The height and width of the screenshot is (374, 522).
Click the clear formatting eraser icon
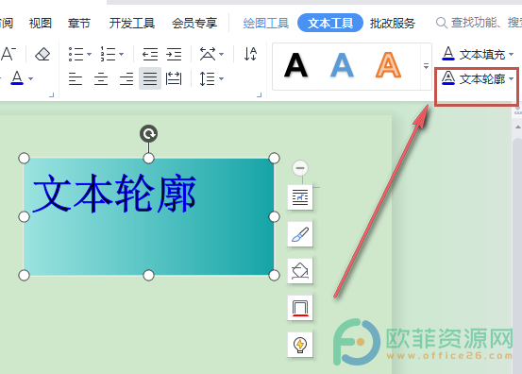pyautogui.click(x=42, y=54)
